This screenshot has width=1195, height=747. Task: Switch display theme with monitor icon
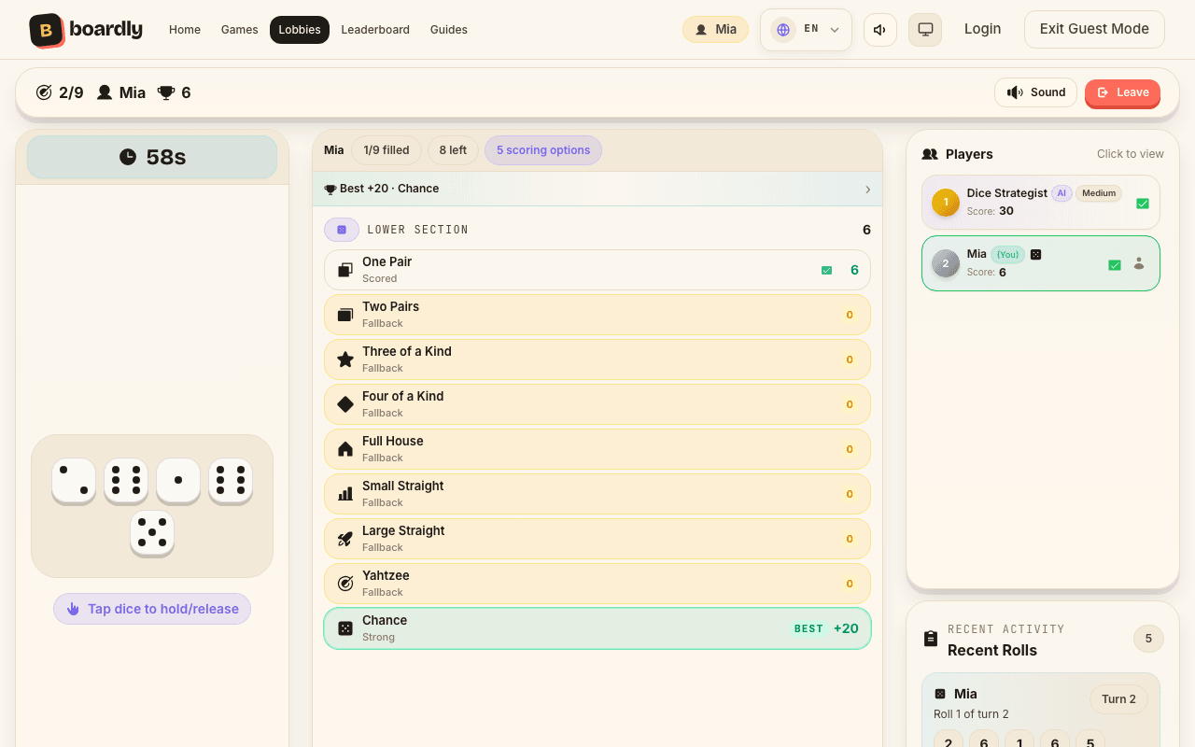pyautogui.click(x=925, y=30)
